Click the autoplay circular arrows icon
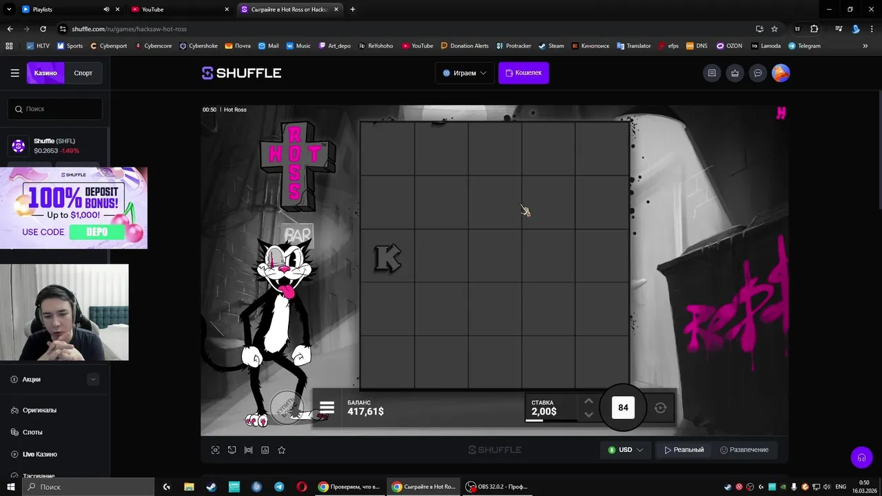882x496 pixels. coord(660,408)
